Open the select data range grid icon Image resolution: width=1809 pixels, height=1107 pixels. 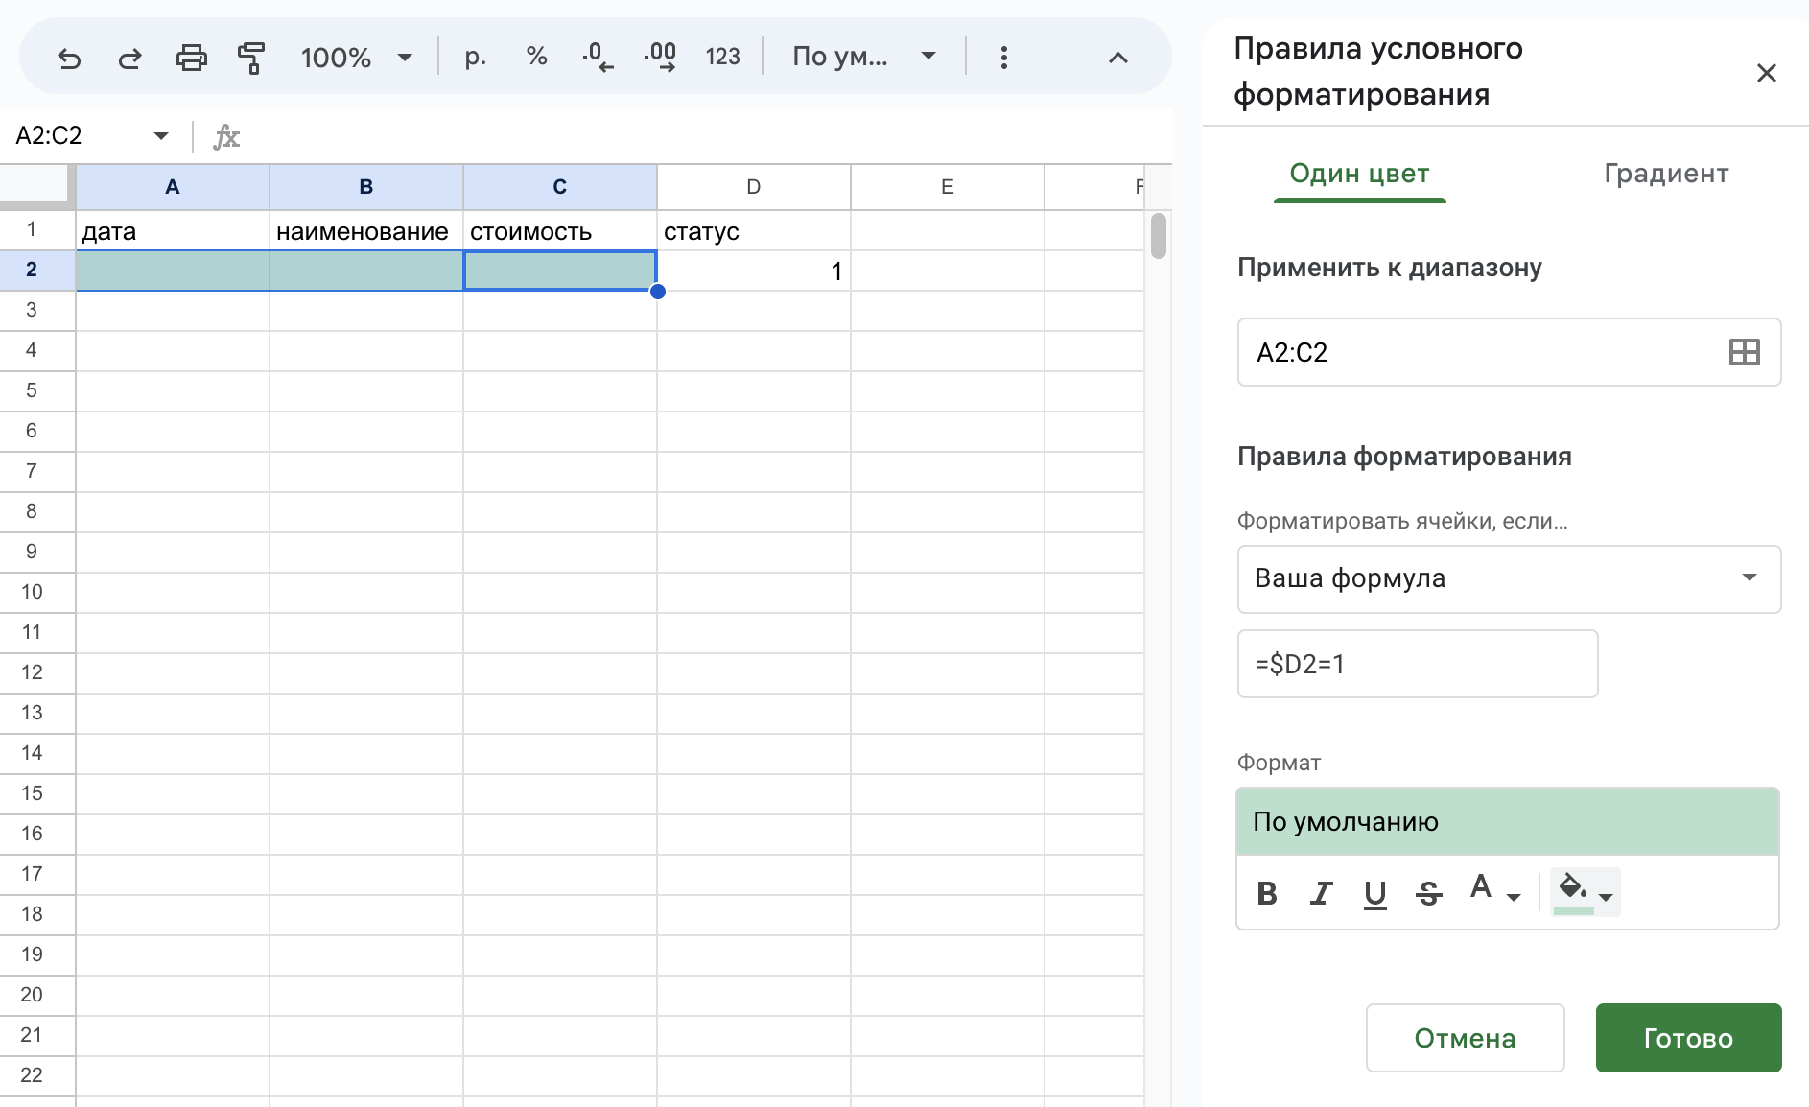(1744, 352)
